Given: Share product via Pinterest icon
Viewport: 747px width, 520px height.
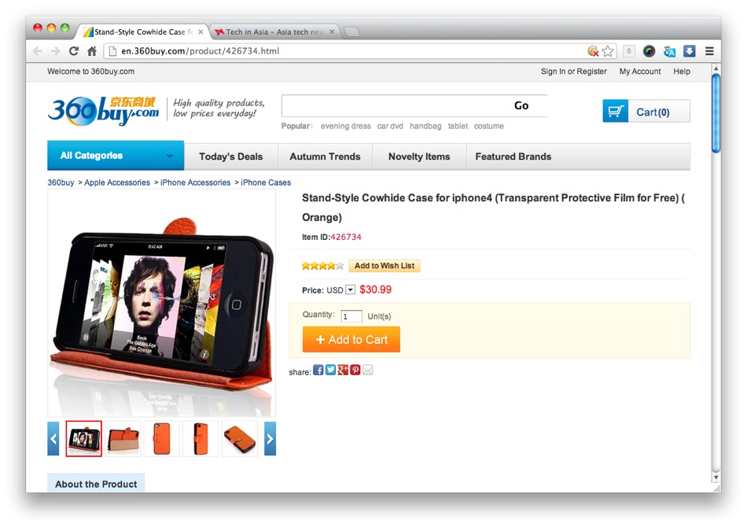Looking at the screenshot, I should 355,370.
